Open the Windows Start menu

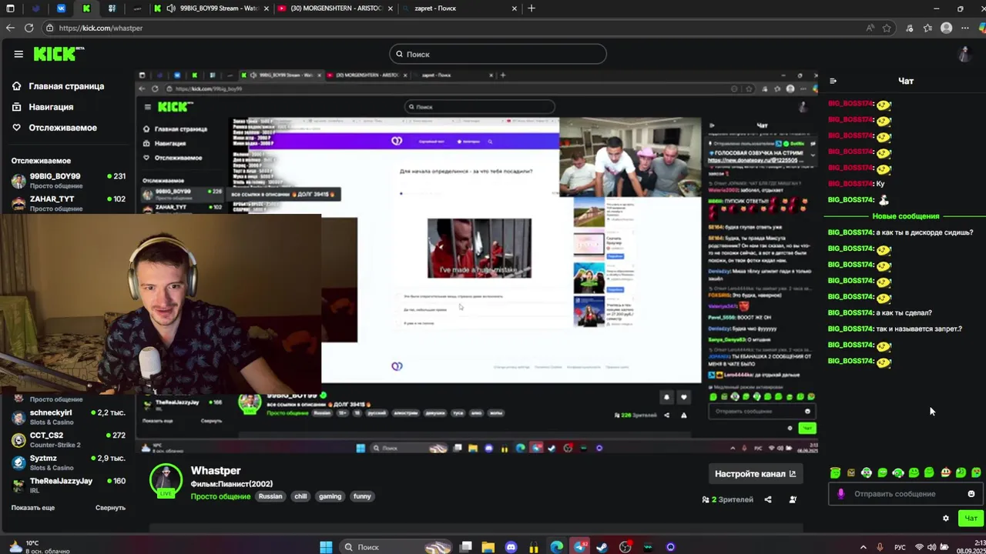(x=326, y=547)
